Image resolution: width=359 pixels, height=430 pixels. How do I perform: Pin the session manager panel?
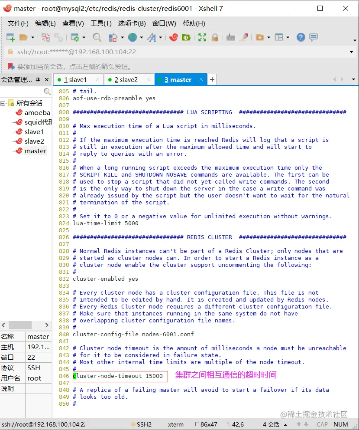[x=38, y=79]
